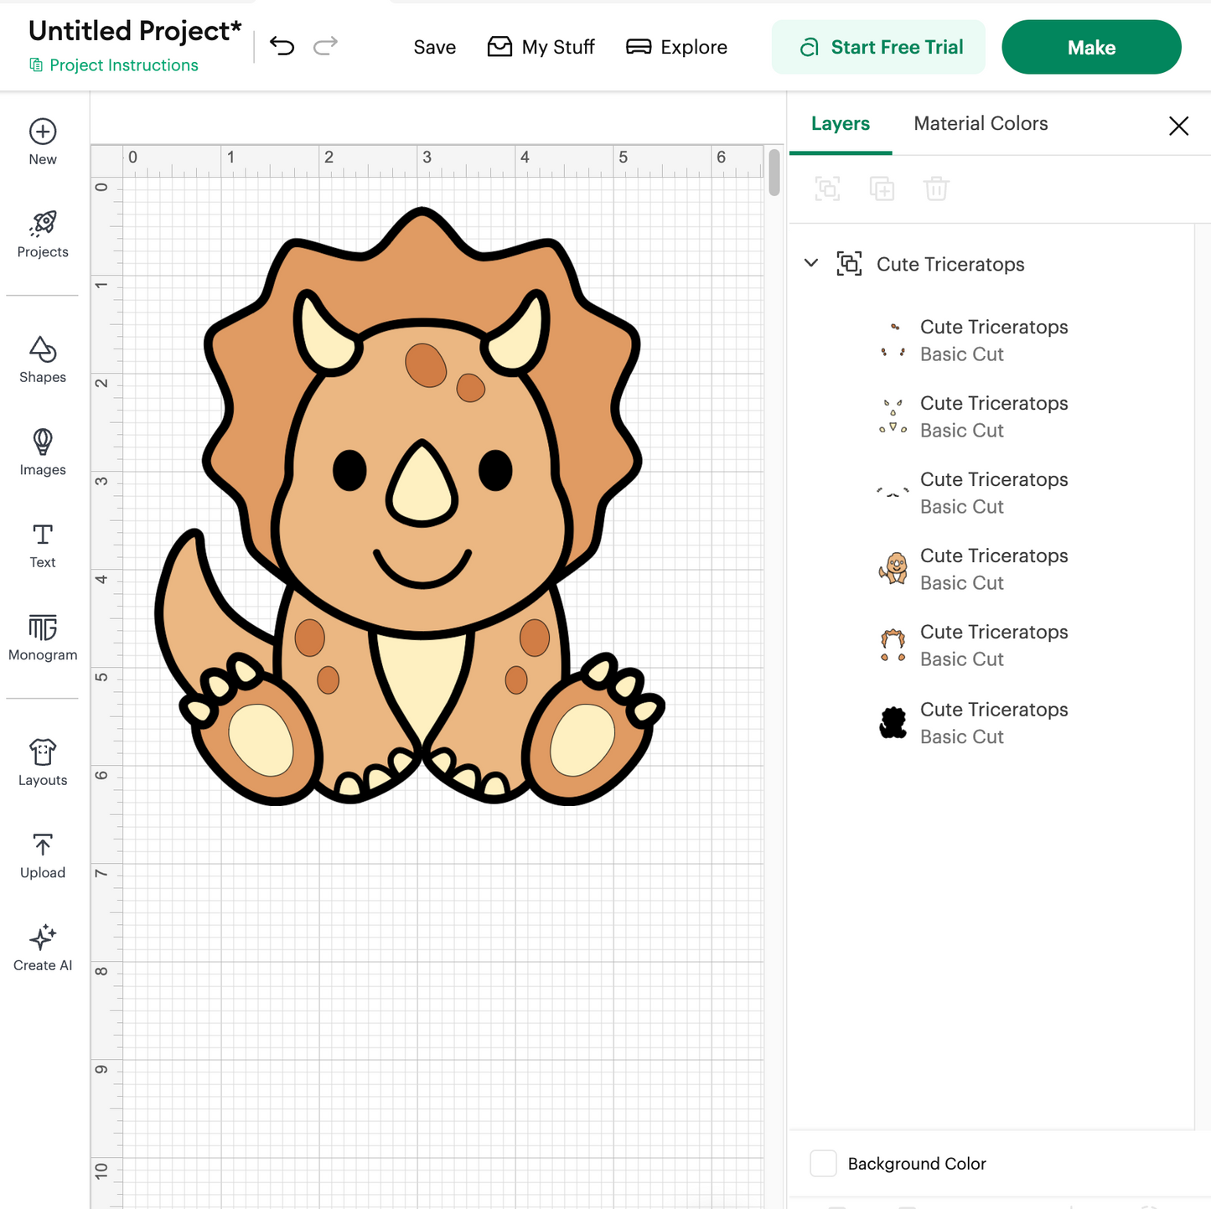The width and height of the screenshot is (1211, 1209).
Task: Click the Save button
Action: 434,47
